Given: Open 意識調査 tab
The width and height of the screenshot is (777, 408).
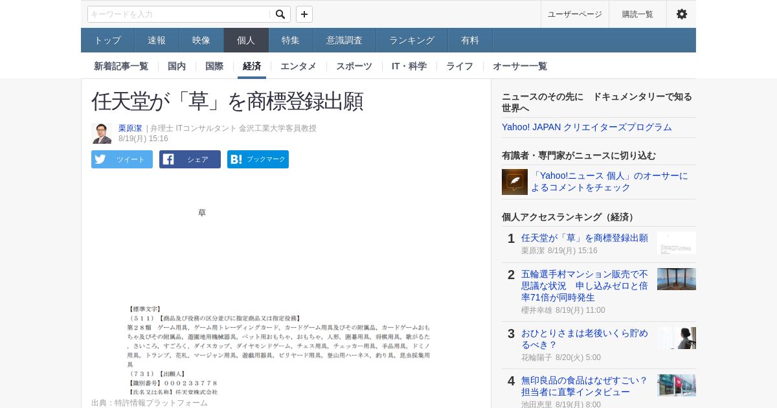Looking at the screenshot, I should (344, 40).
